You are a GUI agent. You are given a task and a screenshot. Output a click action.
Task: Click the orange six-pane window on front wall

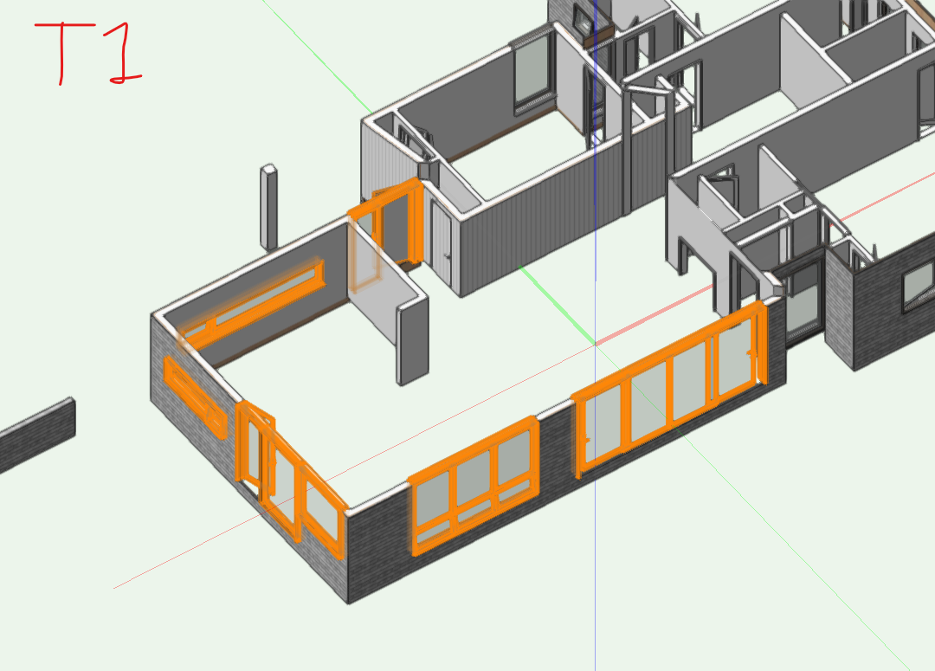pyautogui.click(x=472, y=486)
